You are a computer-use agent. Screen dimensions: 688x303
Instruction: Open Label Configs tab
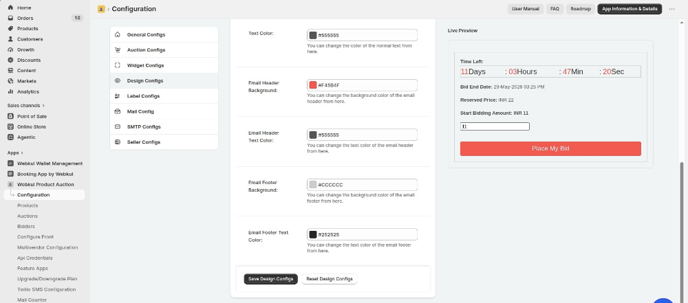click(x=164, y=96)
